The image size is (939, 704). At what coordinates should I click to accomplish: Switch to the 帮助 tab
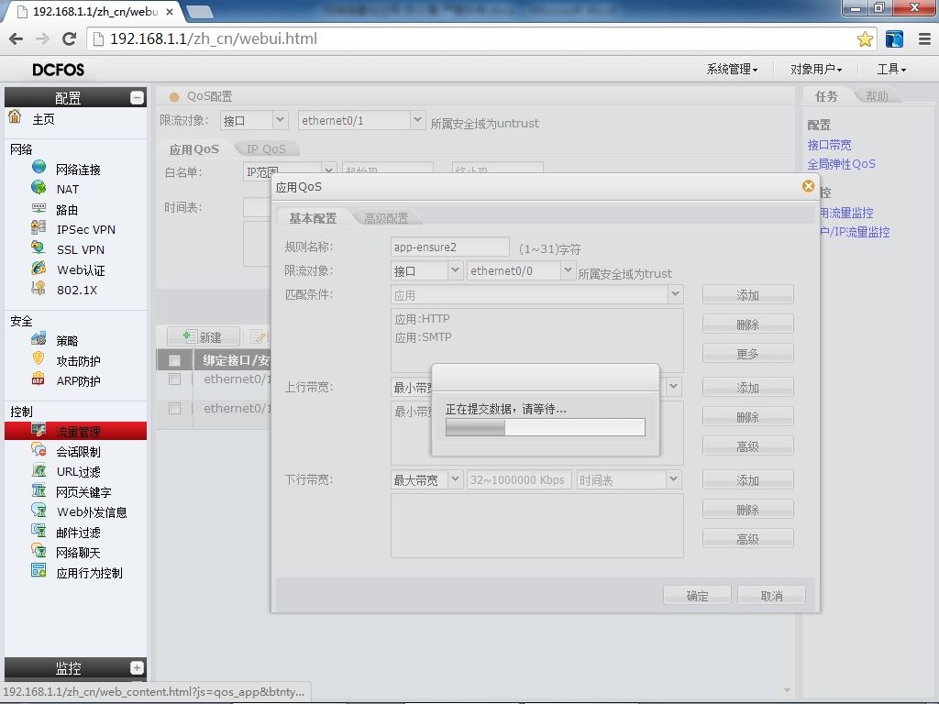pos(877,95)
